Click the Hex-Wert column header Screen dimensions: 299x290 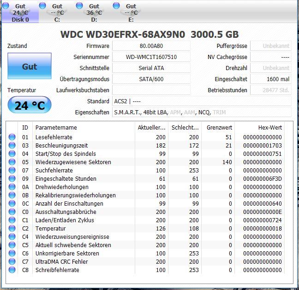pos(259,127)
